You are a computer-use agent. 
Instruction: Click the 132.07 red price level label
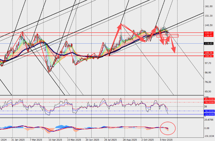(209, 33)
